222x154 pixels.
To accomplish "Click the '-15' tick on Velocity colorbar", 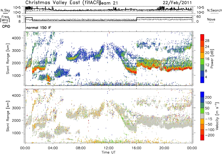I will [208, 119].
